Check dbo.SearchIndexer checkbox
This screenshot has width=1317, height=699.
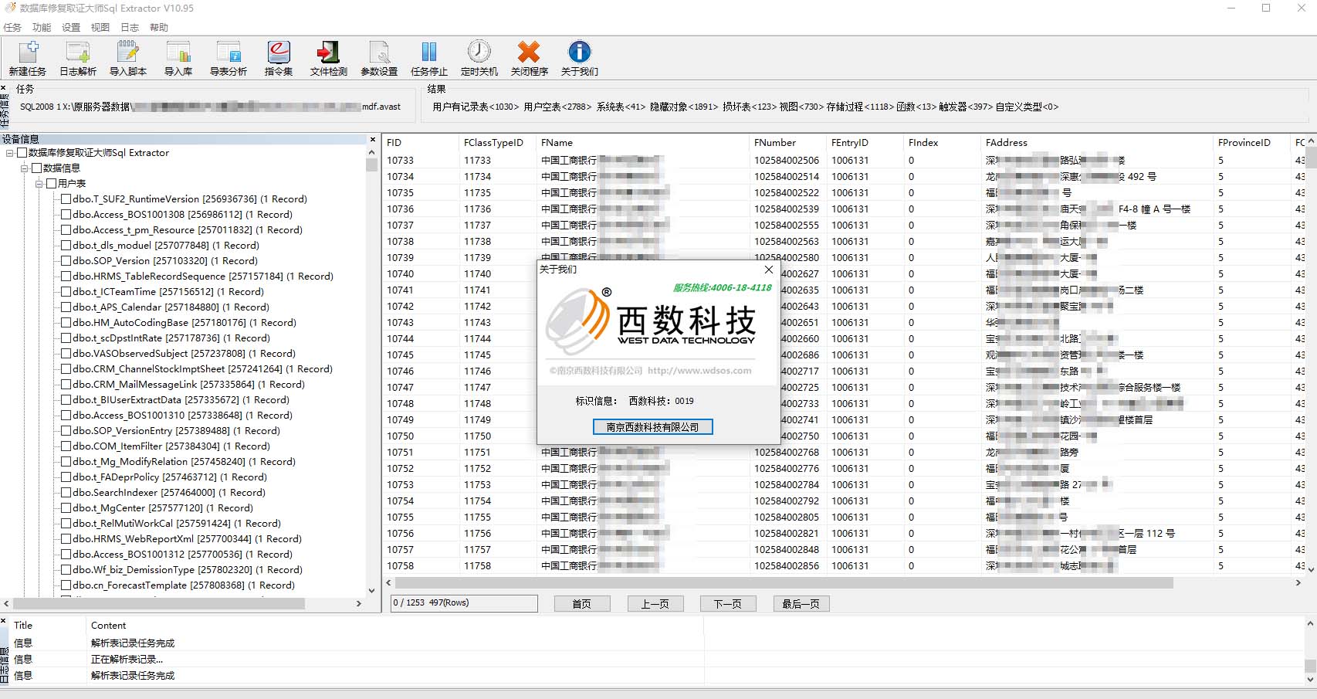tap(66, 493)
